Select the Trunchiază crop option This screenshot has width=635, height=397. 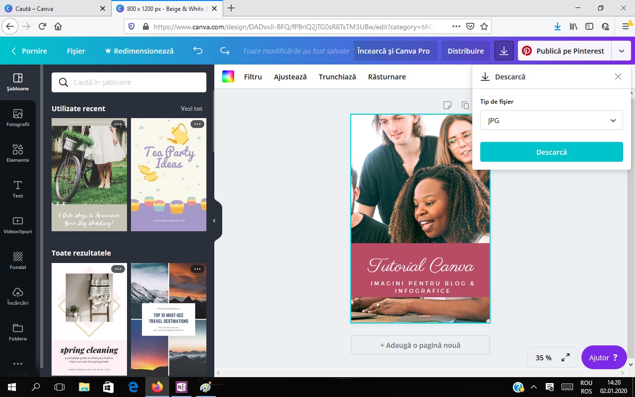[x=337, y=76]
